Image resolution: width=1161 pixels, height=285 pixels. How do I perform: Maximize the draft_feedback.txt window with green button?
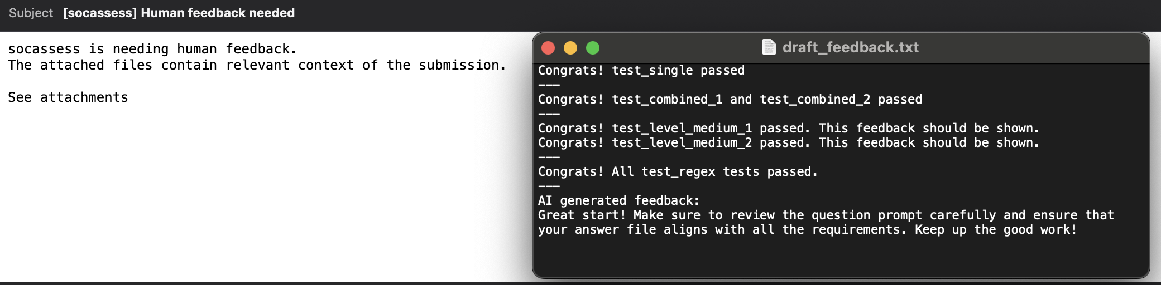point(593,48)
